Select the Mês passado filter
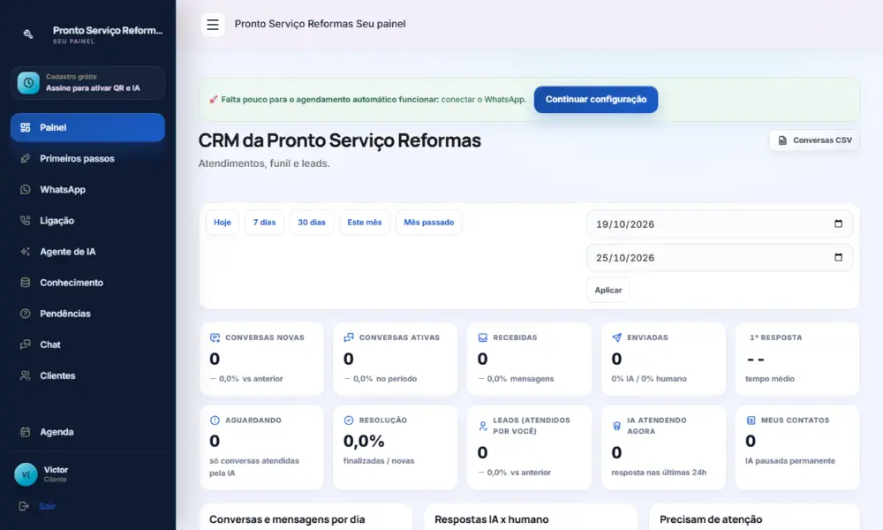 click(x=428, y=223)
